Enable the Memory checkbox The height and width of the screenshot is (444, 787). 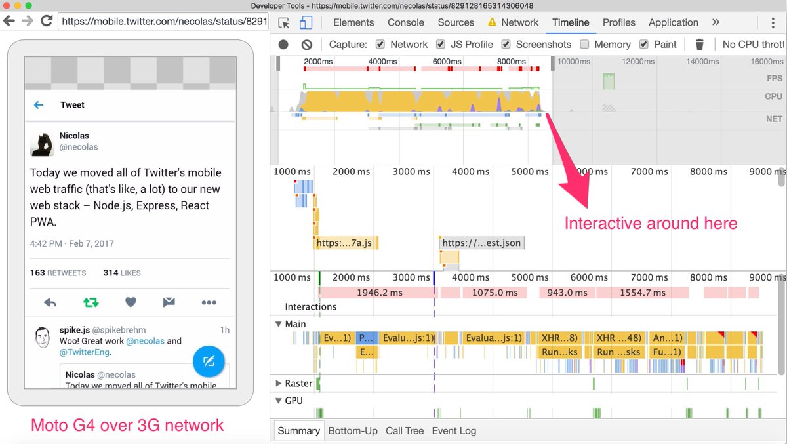click(x=584, y=45)
